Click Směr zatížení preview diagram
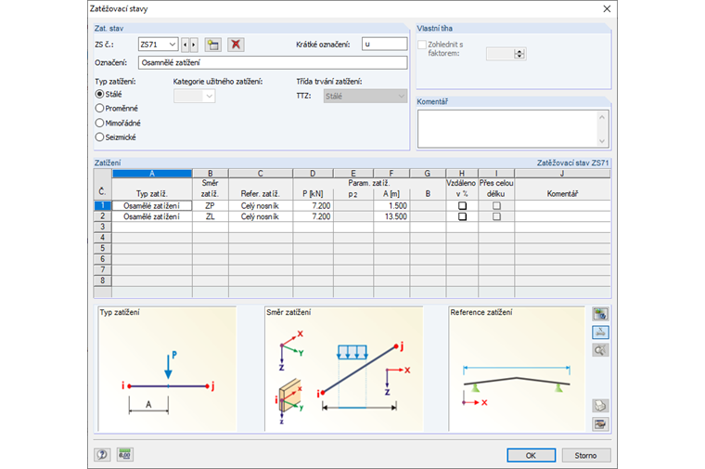The height and width of the screenshot is (469, 705). tap(343, 369)
